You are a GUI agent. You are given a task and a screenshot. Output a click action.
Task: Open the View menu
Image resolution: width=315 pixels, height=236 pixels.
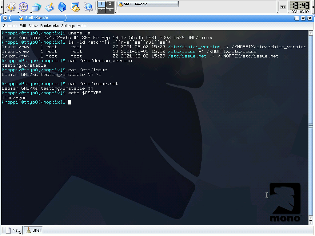(33, 26)
